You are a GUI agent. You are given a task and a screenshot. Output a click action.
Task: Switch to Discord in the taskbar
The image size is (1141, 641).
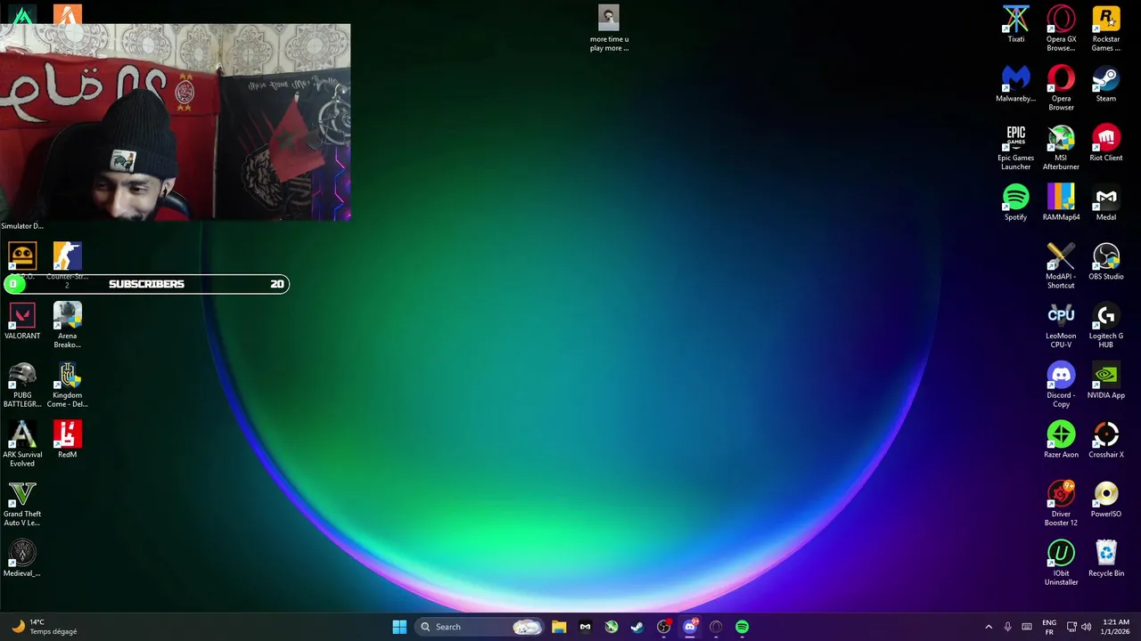coord(689,627)
